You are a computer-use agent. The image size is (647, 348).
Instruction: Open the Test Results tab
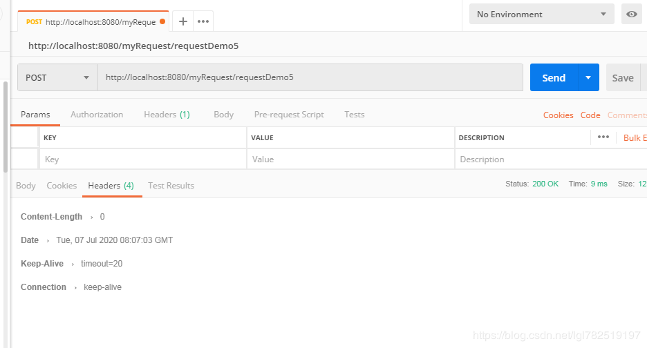point(171,186)
